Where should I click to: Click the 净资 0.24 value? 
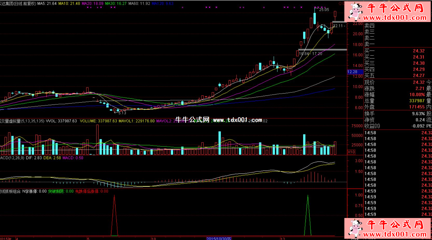click(x=420, y=120)
